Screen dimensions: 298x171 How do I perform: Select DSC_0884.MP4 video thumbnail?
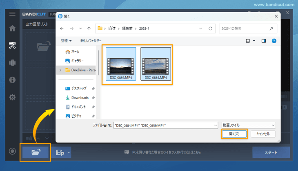tap(156, 64)
